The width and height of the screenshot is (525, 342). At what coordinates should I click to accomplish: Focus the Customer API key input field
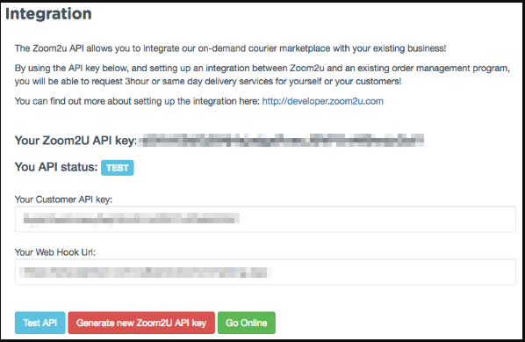click(265, 219)
